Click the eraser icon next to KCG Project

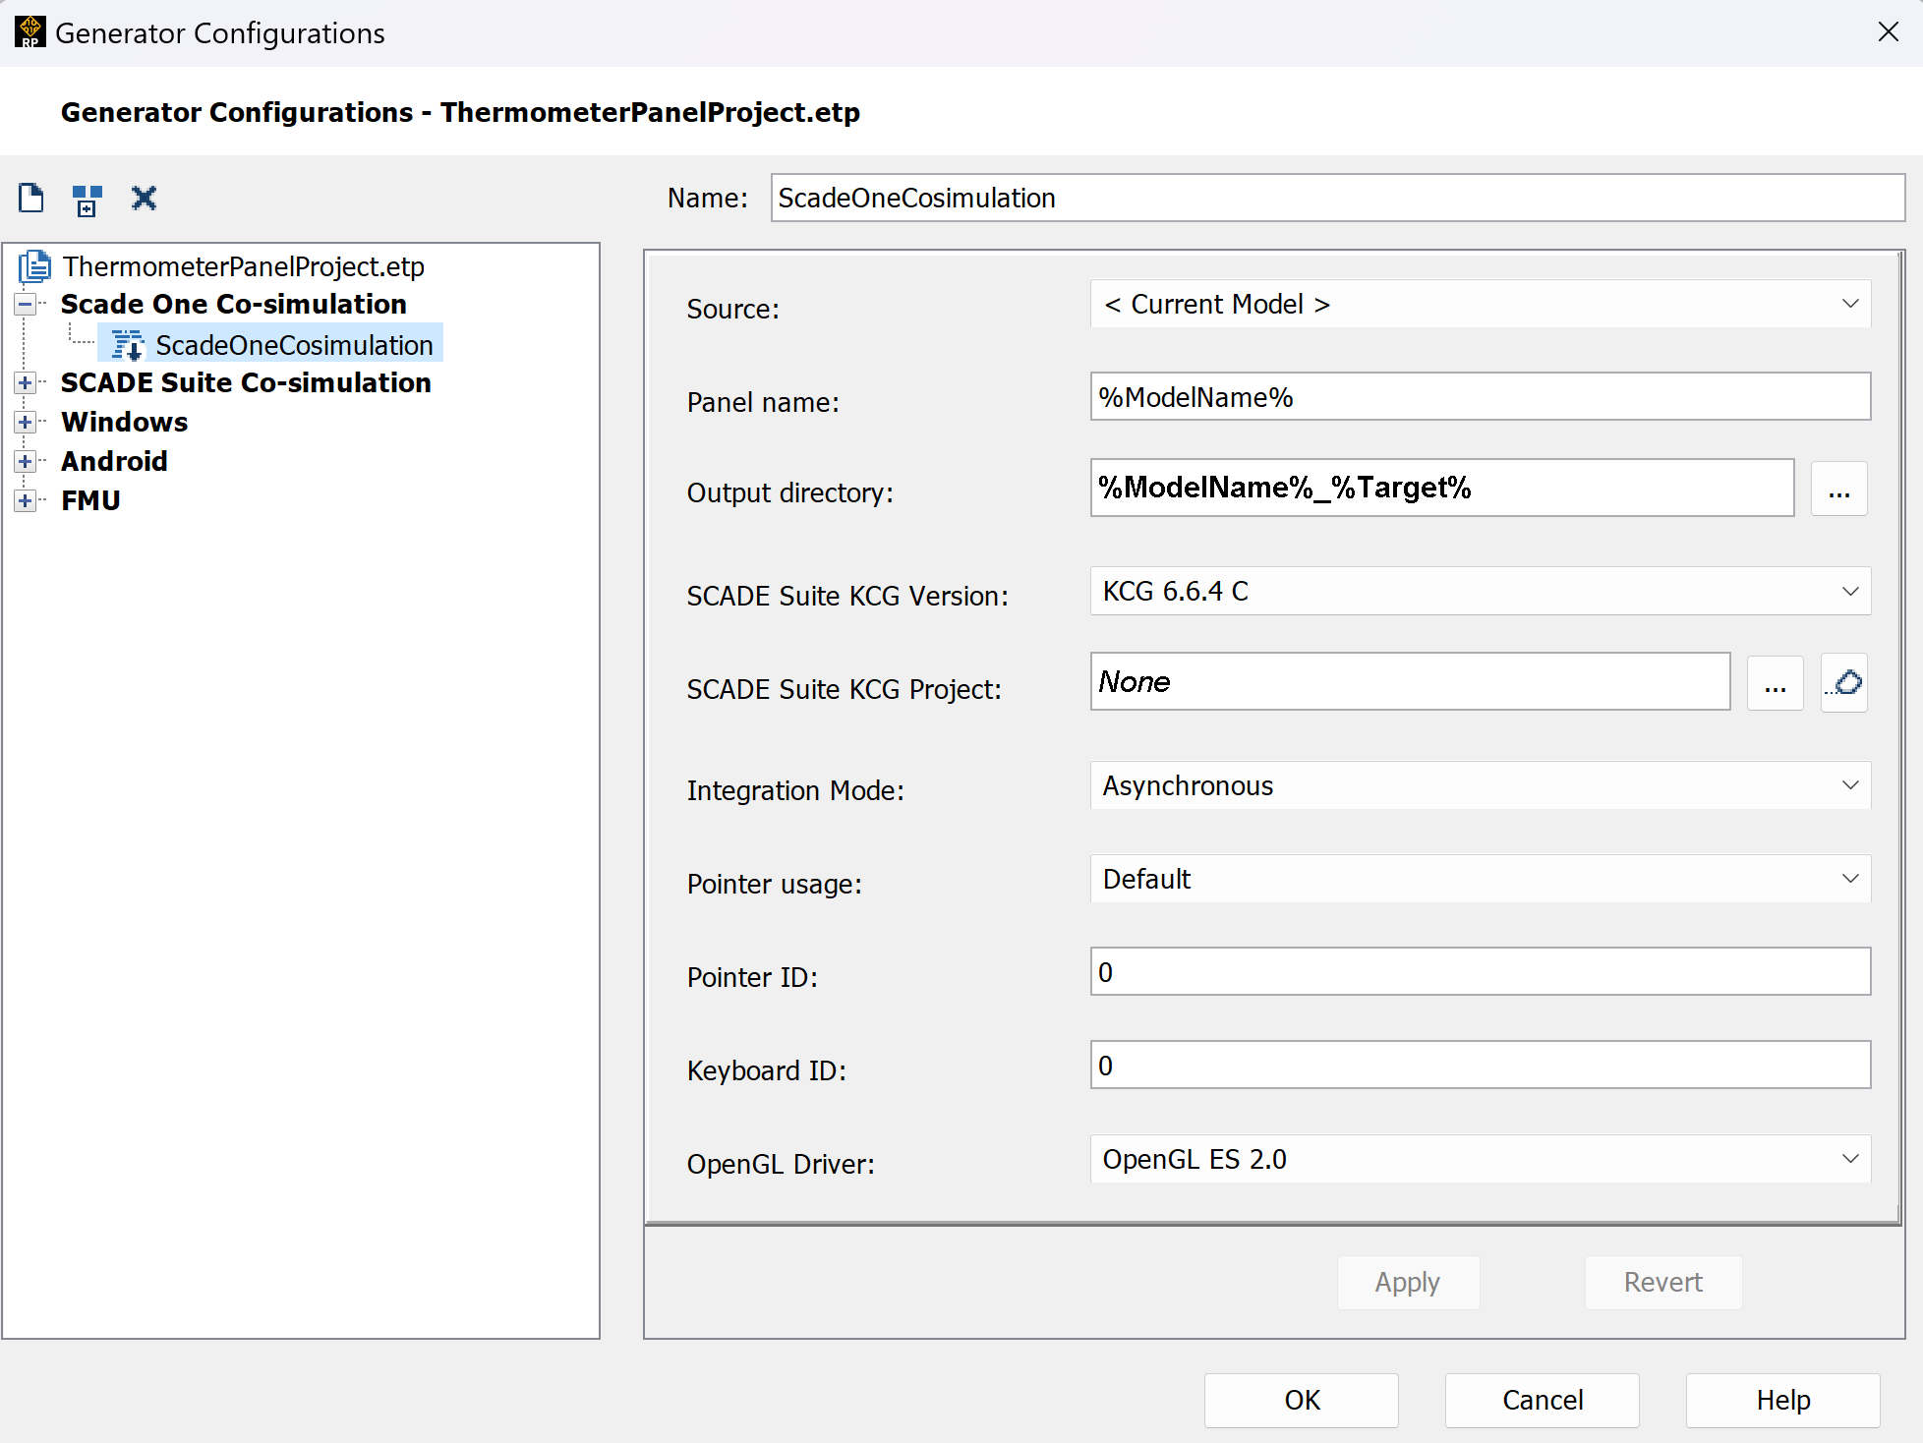click(x=1843, y=682)
